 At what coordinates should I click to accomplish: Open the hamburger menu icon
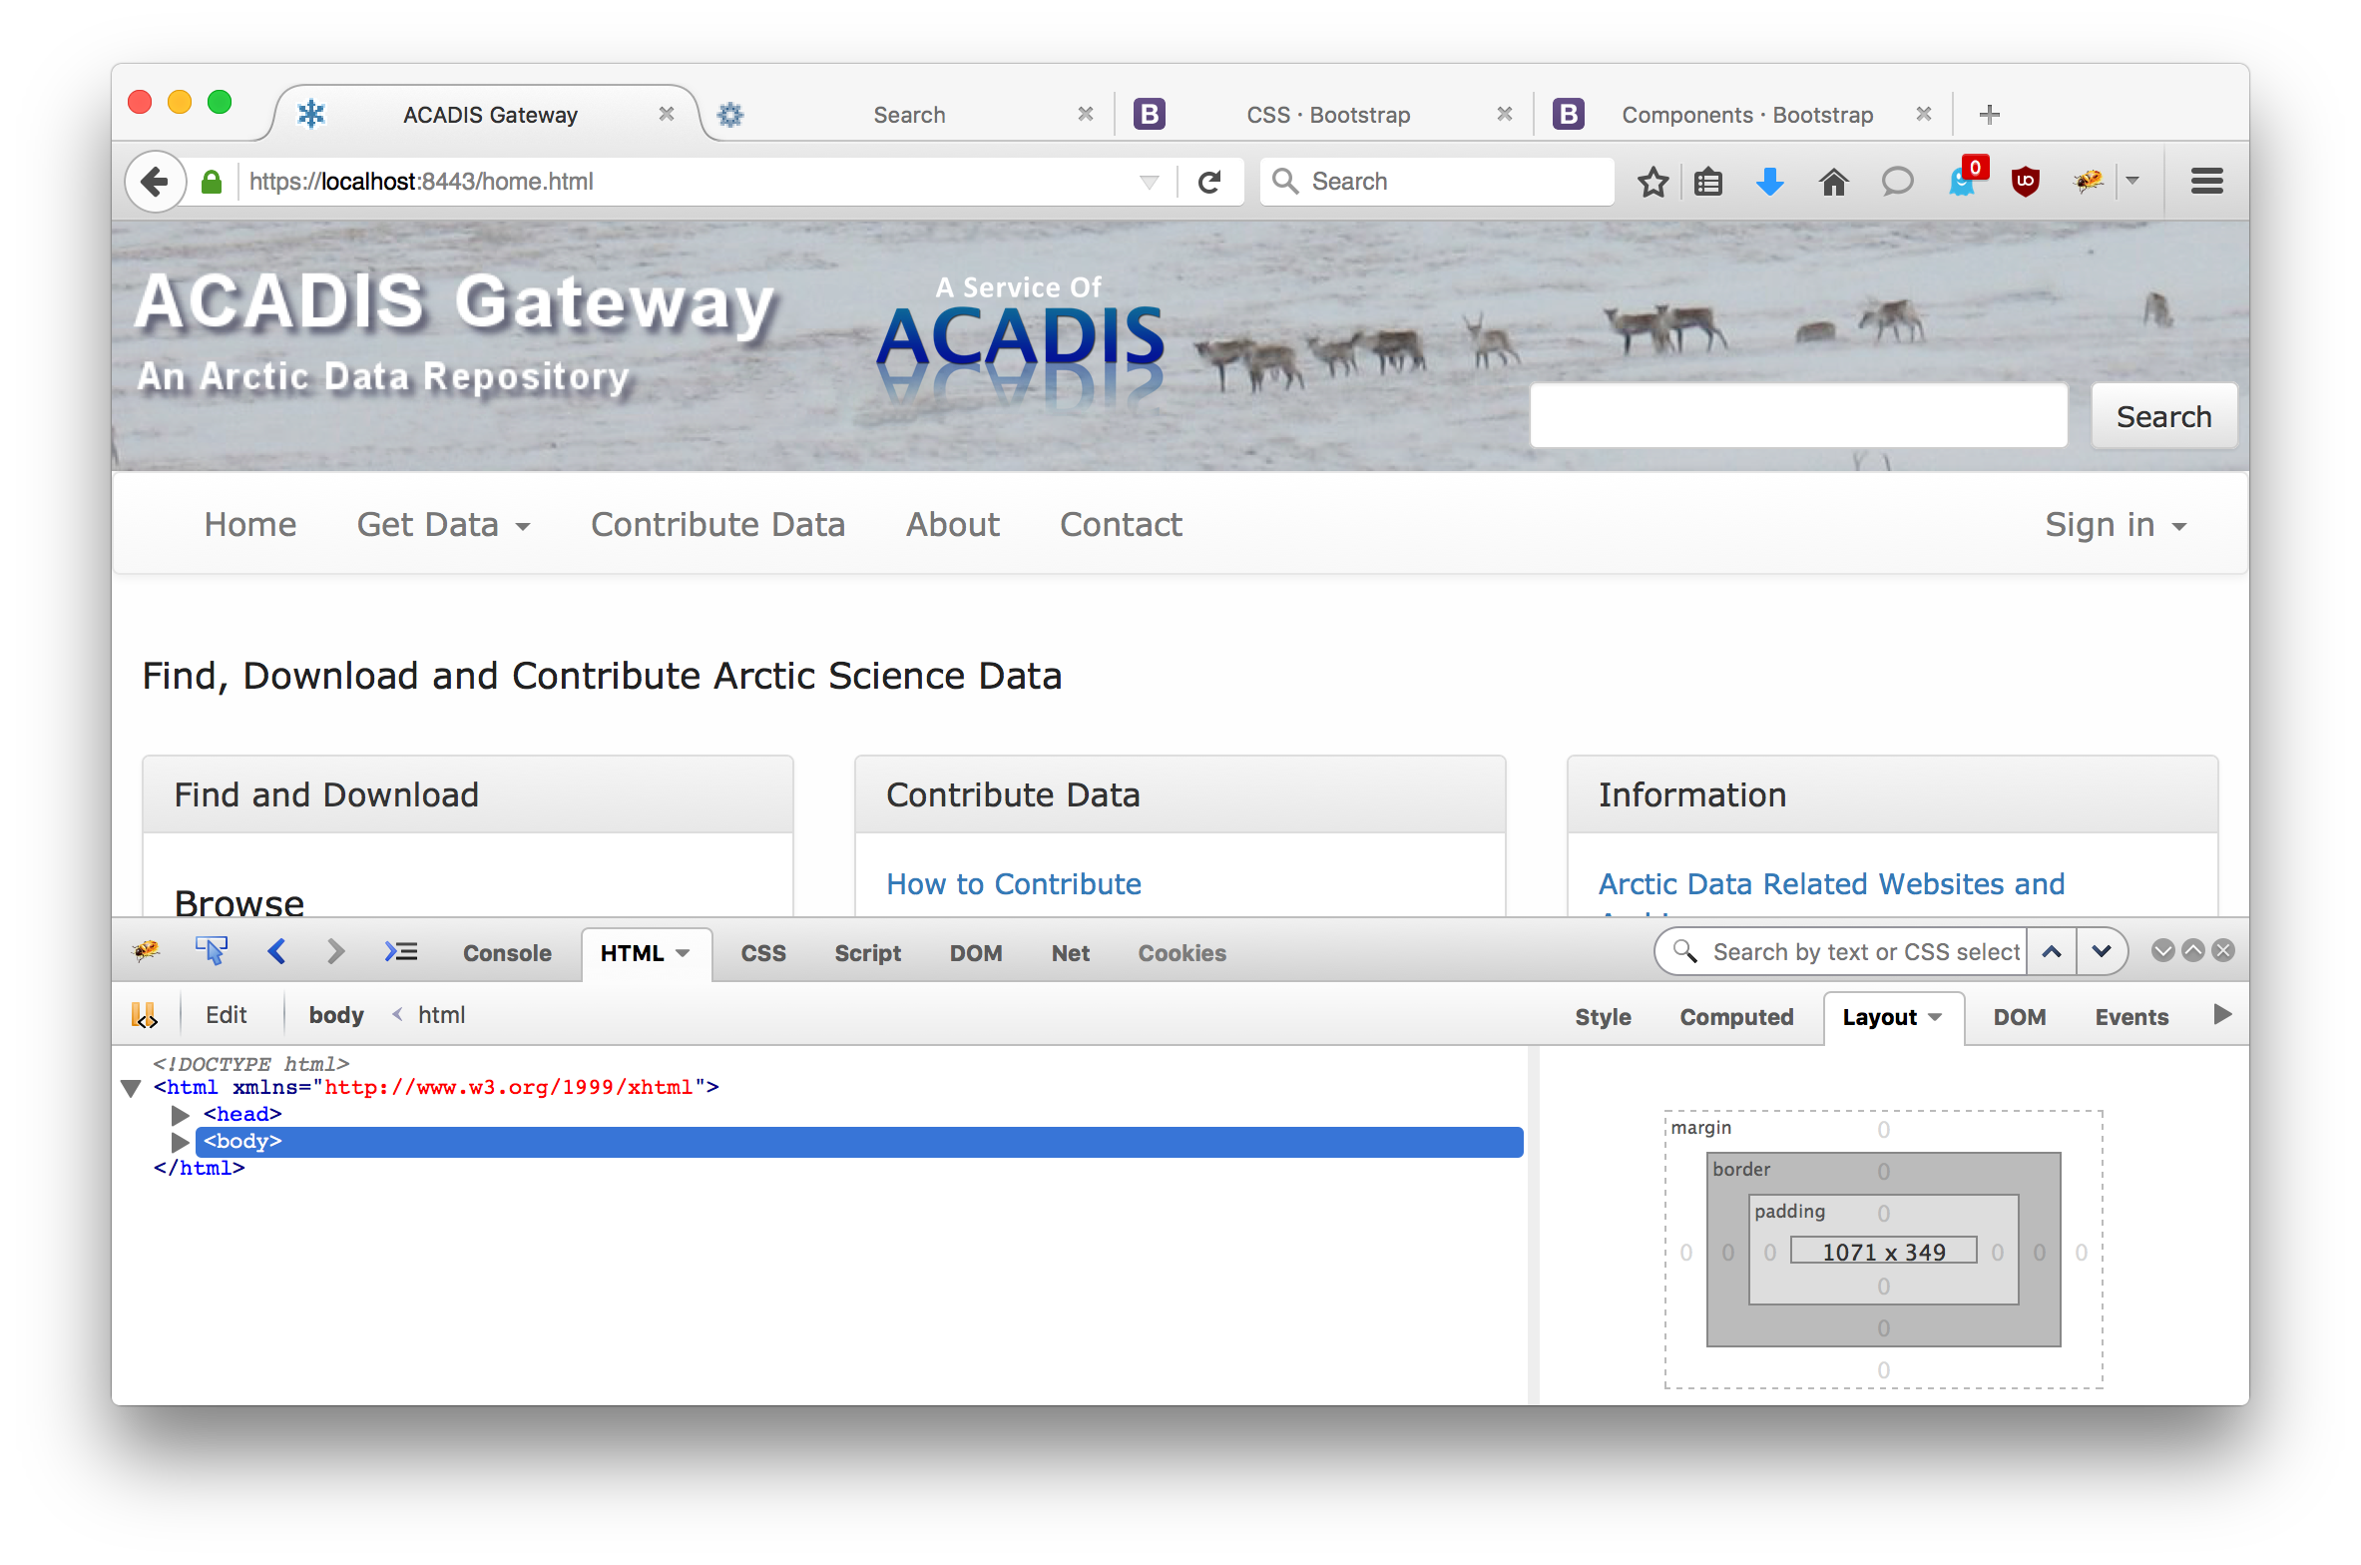(x=2206, y=182)
